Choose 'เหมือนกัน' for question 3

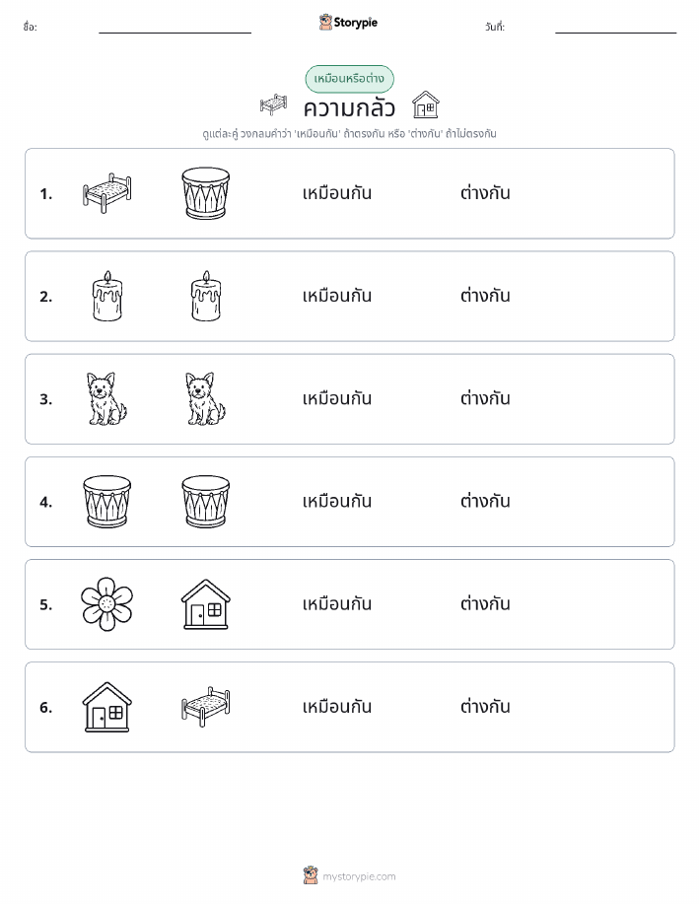337,398
